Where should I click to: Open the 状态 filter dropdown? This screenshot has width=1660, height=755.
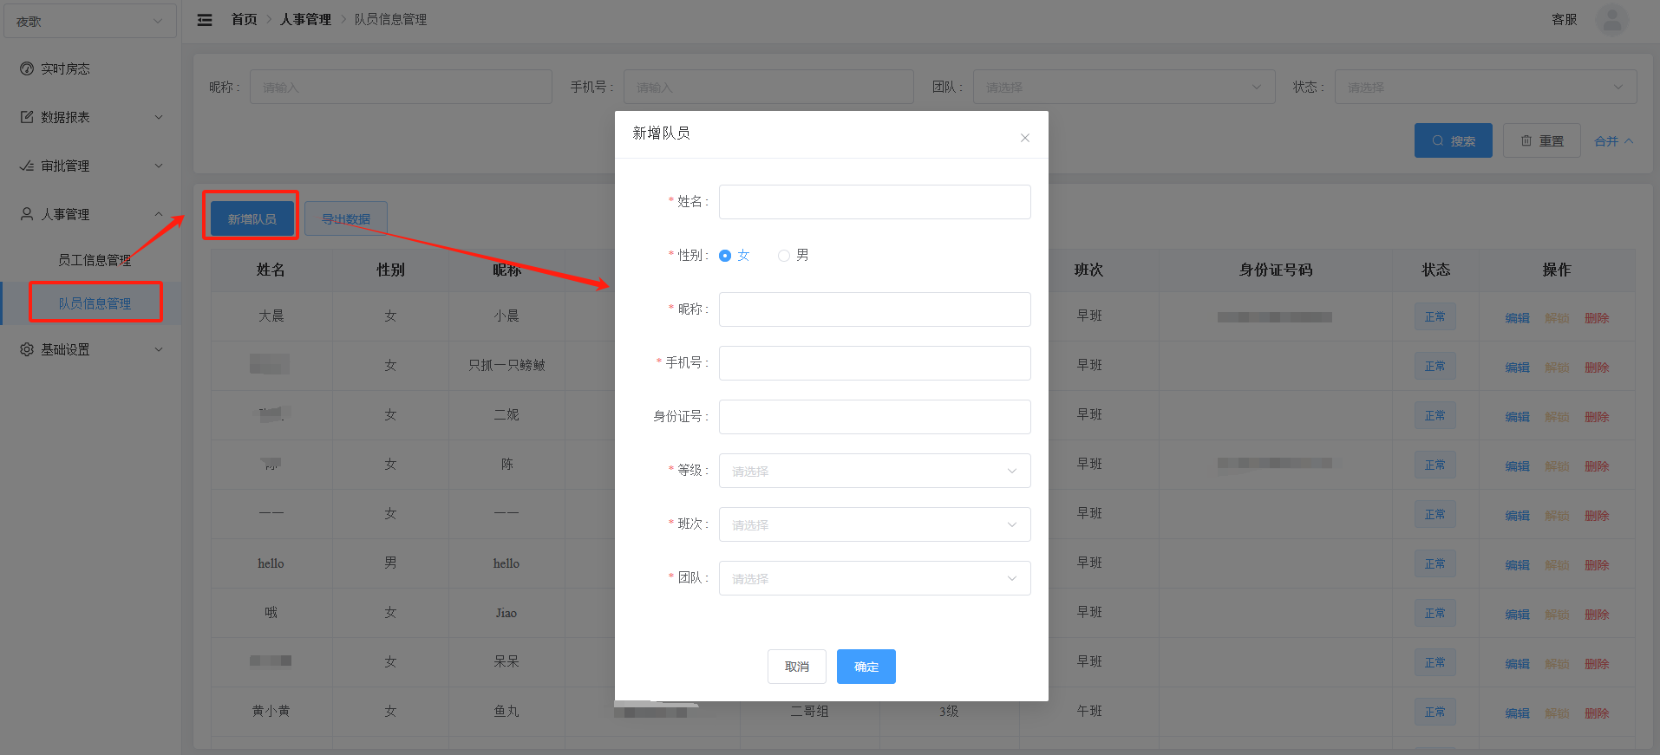pos(1486,87)
